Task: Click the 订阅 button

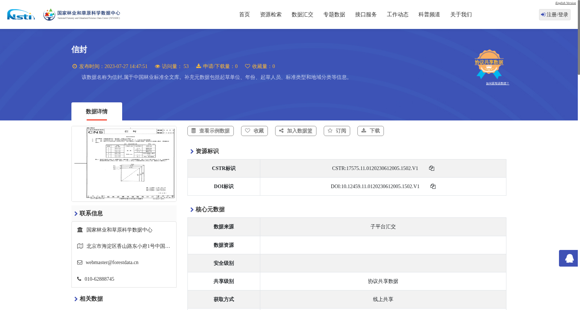Action: [x=337, y=131]
